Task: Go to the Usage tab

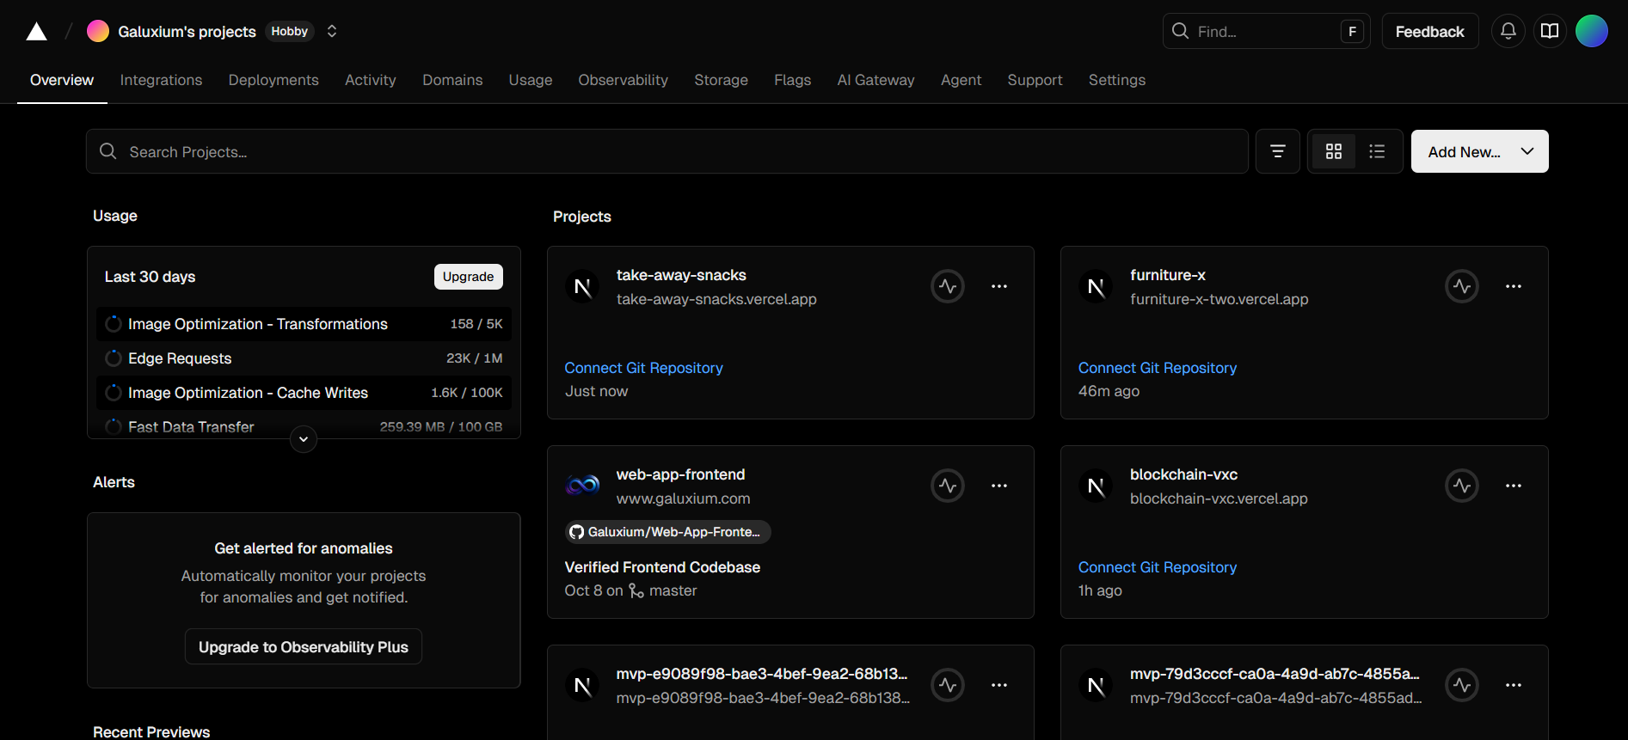Action: pyautogui.click(x=531, y=80)
